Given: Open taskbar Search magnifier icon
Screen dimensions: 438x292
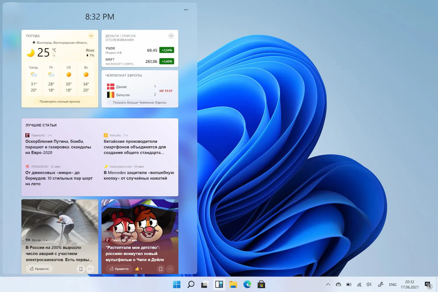Looking at the screenshot, I should pos(191,284).
